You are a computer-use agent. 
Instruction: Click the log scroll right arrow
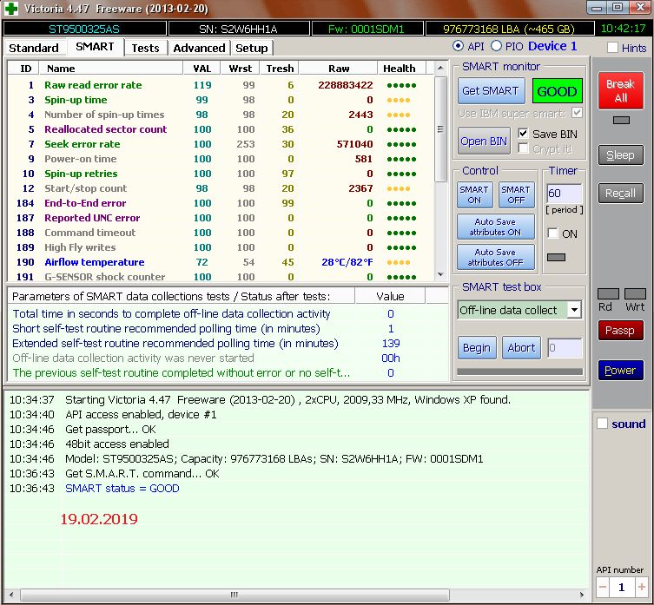point(582,595)
